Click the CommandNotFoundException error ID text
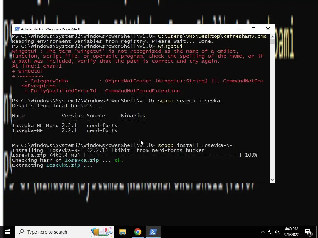This screenshot has width=318, height=238. tap(142, 91)
